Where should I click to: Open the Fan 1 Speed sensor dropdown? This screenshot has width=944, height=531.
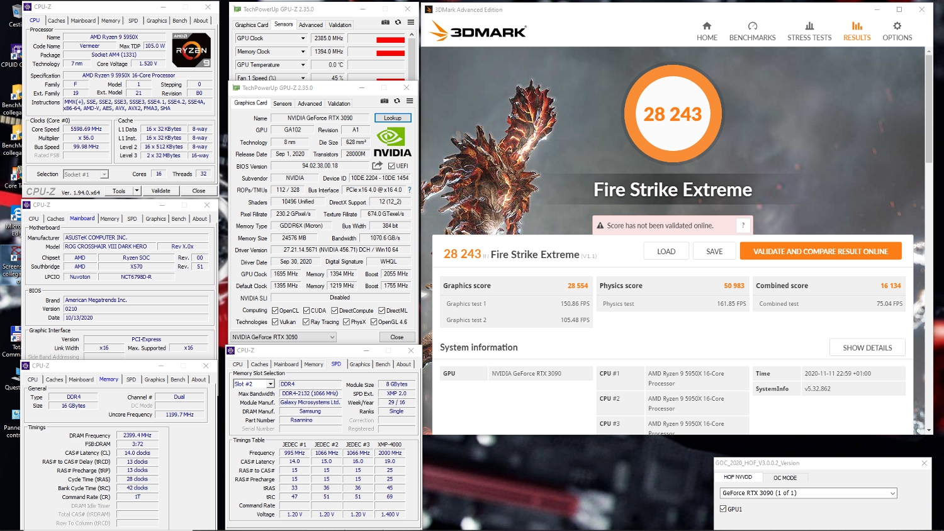click(x=303, y=78)
